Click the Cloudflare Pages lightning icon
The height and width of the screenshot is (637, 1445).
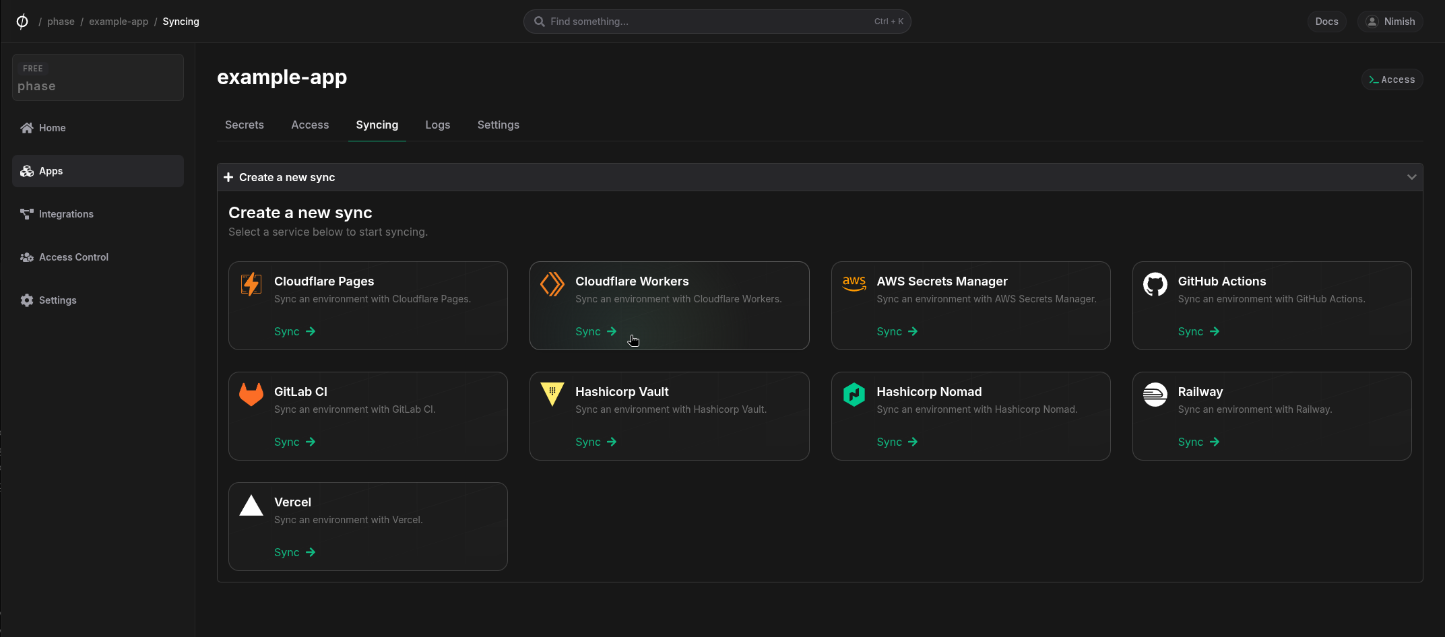click(251, 284)
